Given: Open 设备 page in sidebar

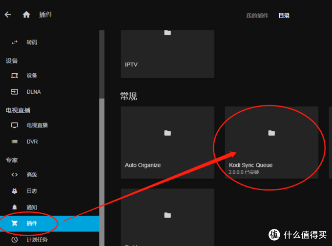Looking at the screenshot, I should click(49, 75).
